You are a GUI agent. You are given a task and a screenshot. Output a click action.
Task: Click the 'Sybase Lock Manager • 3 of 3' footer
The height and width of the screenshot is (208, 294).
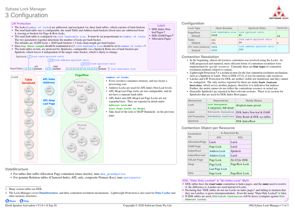click(x=269, y=205)
